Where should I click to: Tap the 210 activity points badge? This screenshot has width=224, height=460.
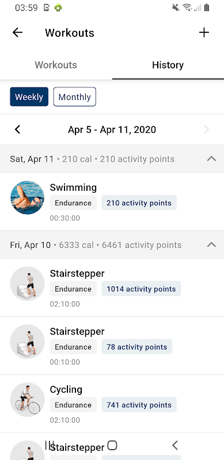[x=139, y=203]
